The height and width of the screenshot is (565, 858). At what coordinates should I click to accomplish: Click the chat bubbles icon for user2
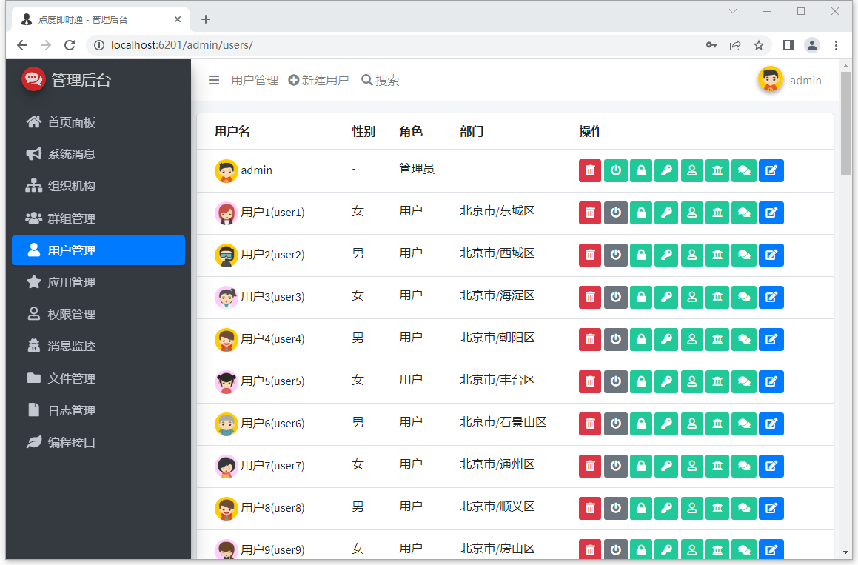(x=744, y=255)
